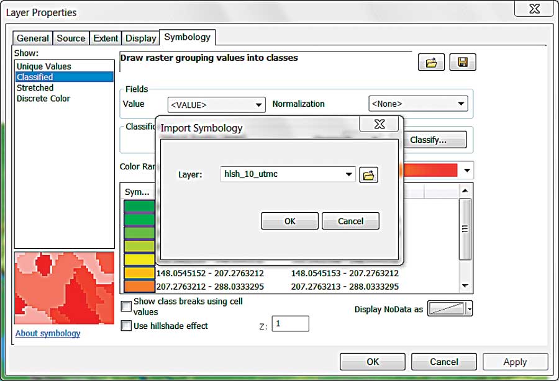Switch to the Source tab
This screenshot has width=559, height=381.
(x=71, y=38)
